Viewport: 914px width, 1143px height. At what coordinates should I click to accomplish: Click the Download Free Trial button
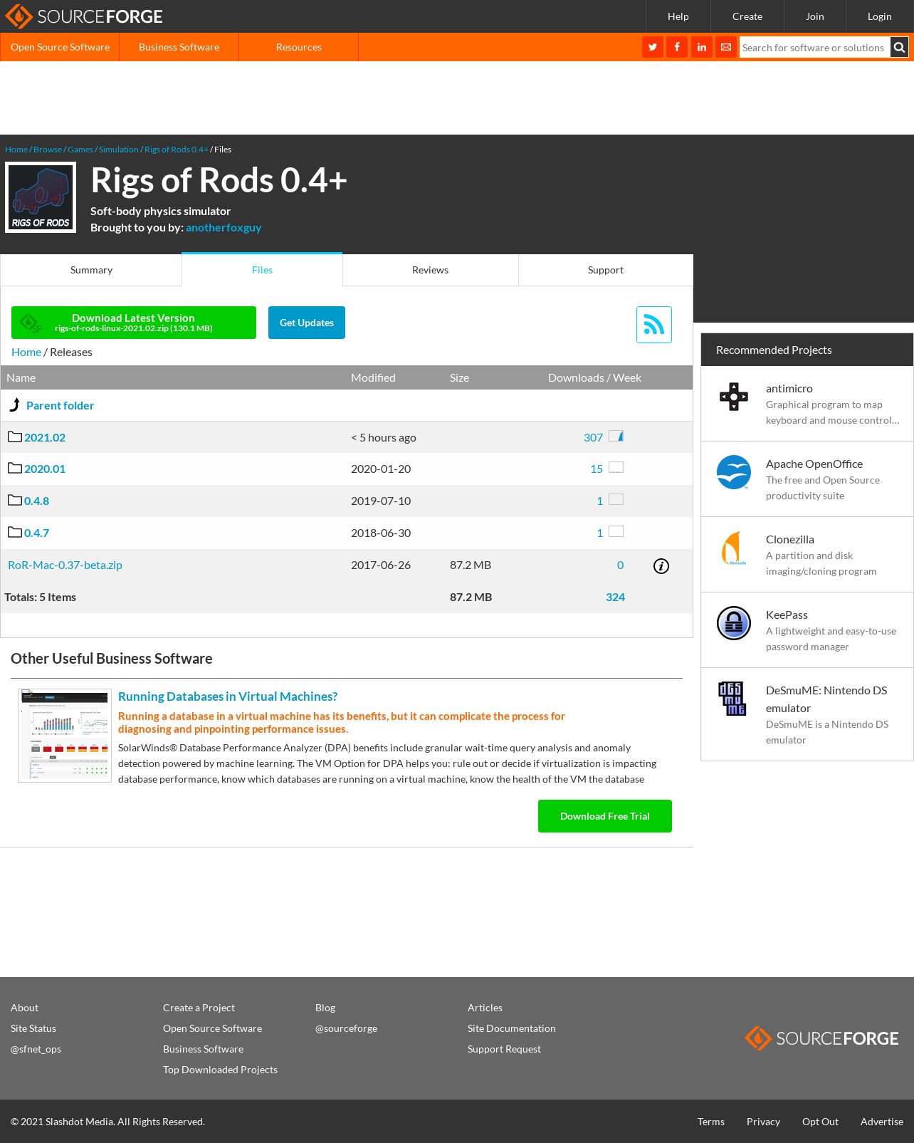(605, 816)
